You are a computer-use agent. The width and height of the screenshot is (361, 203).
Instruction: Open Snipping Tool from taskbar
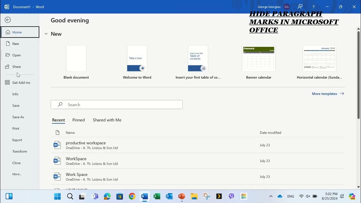(x=207, y=196)
